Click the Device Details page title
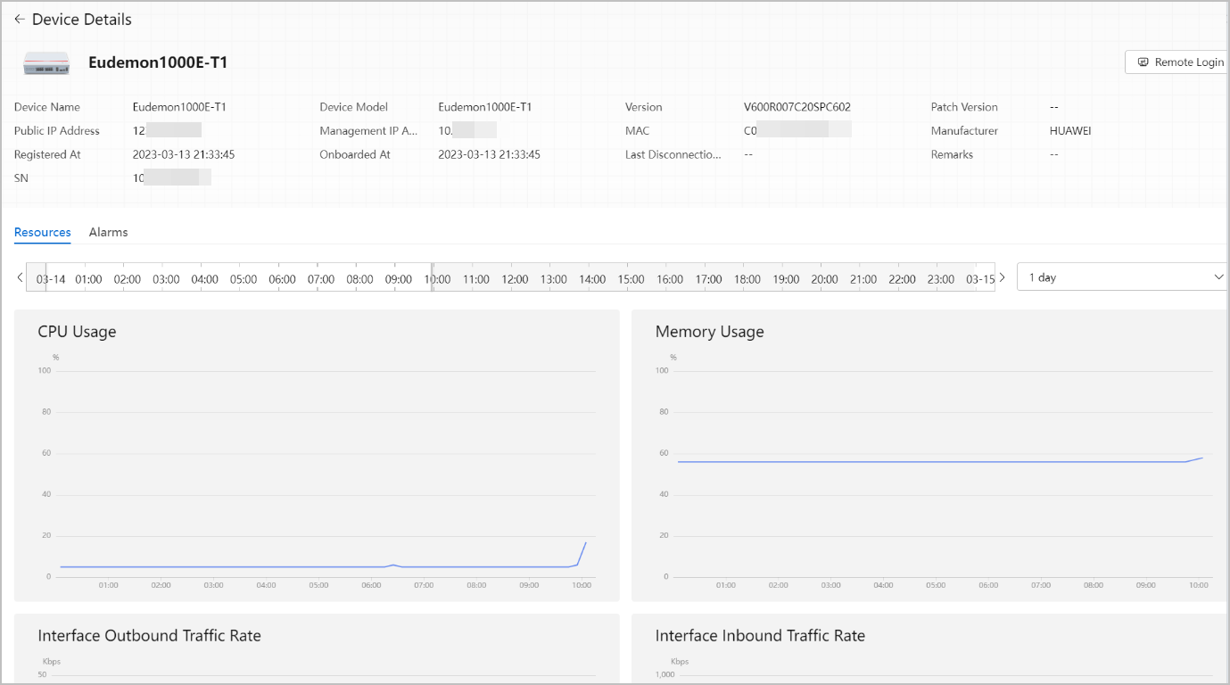This screenshot has height=685, width=1230. pyautogui.click(x=82, y=19)
